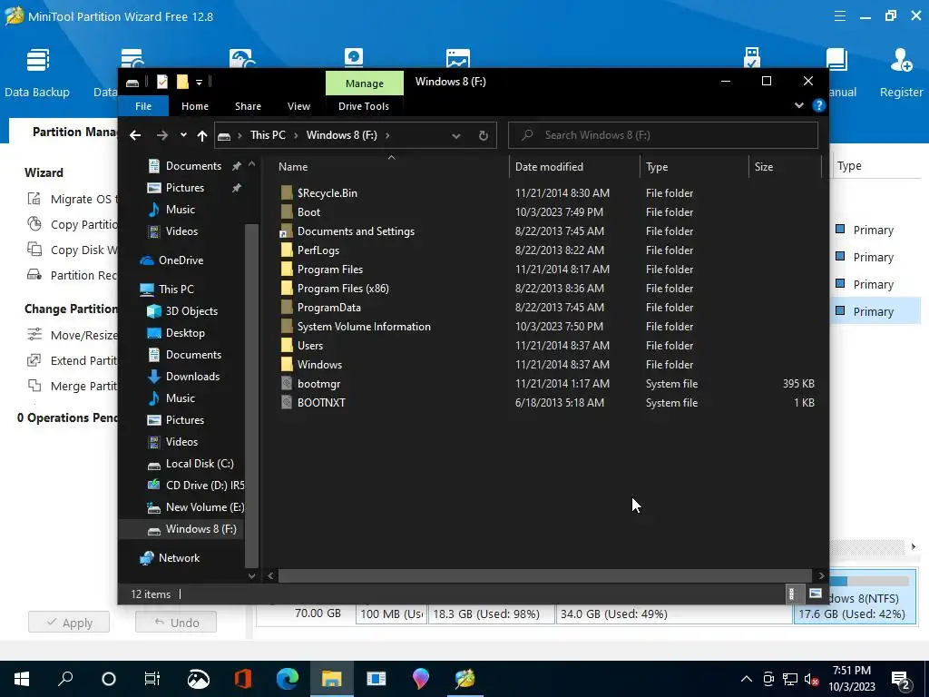Expand chevron after Windows 8 (F:) in address bar
Image resolution: width=929 pixels, height=697 pixels.
point(387,135)
